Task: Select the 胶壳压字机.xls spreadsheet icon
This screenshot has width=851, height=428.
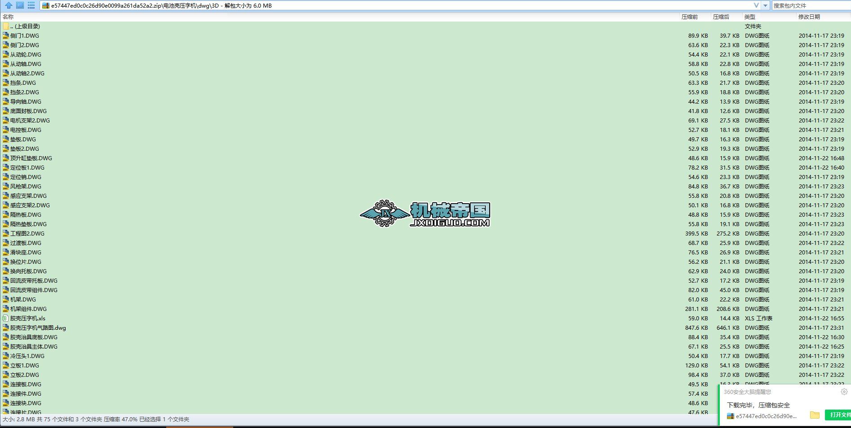Action: click(x=5, y=318)
